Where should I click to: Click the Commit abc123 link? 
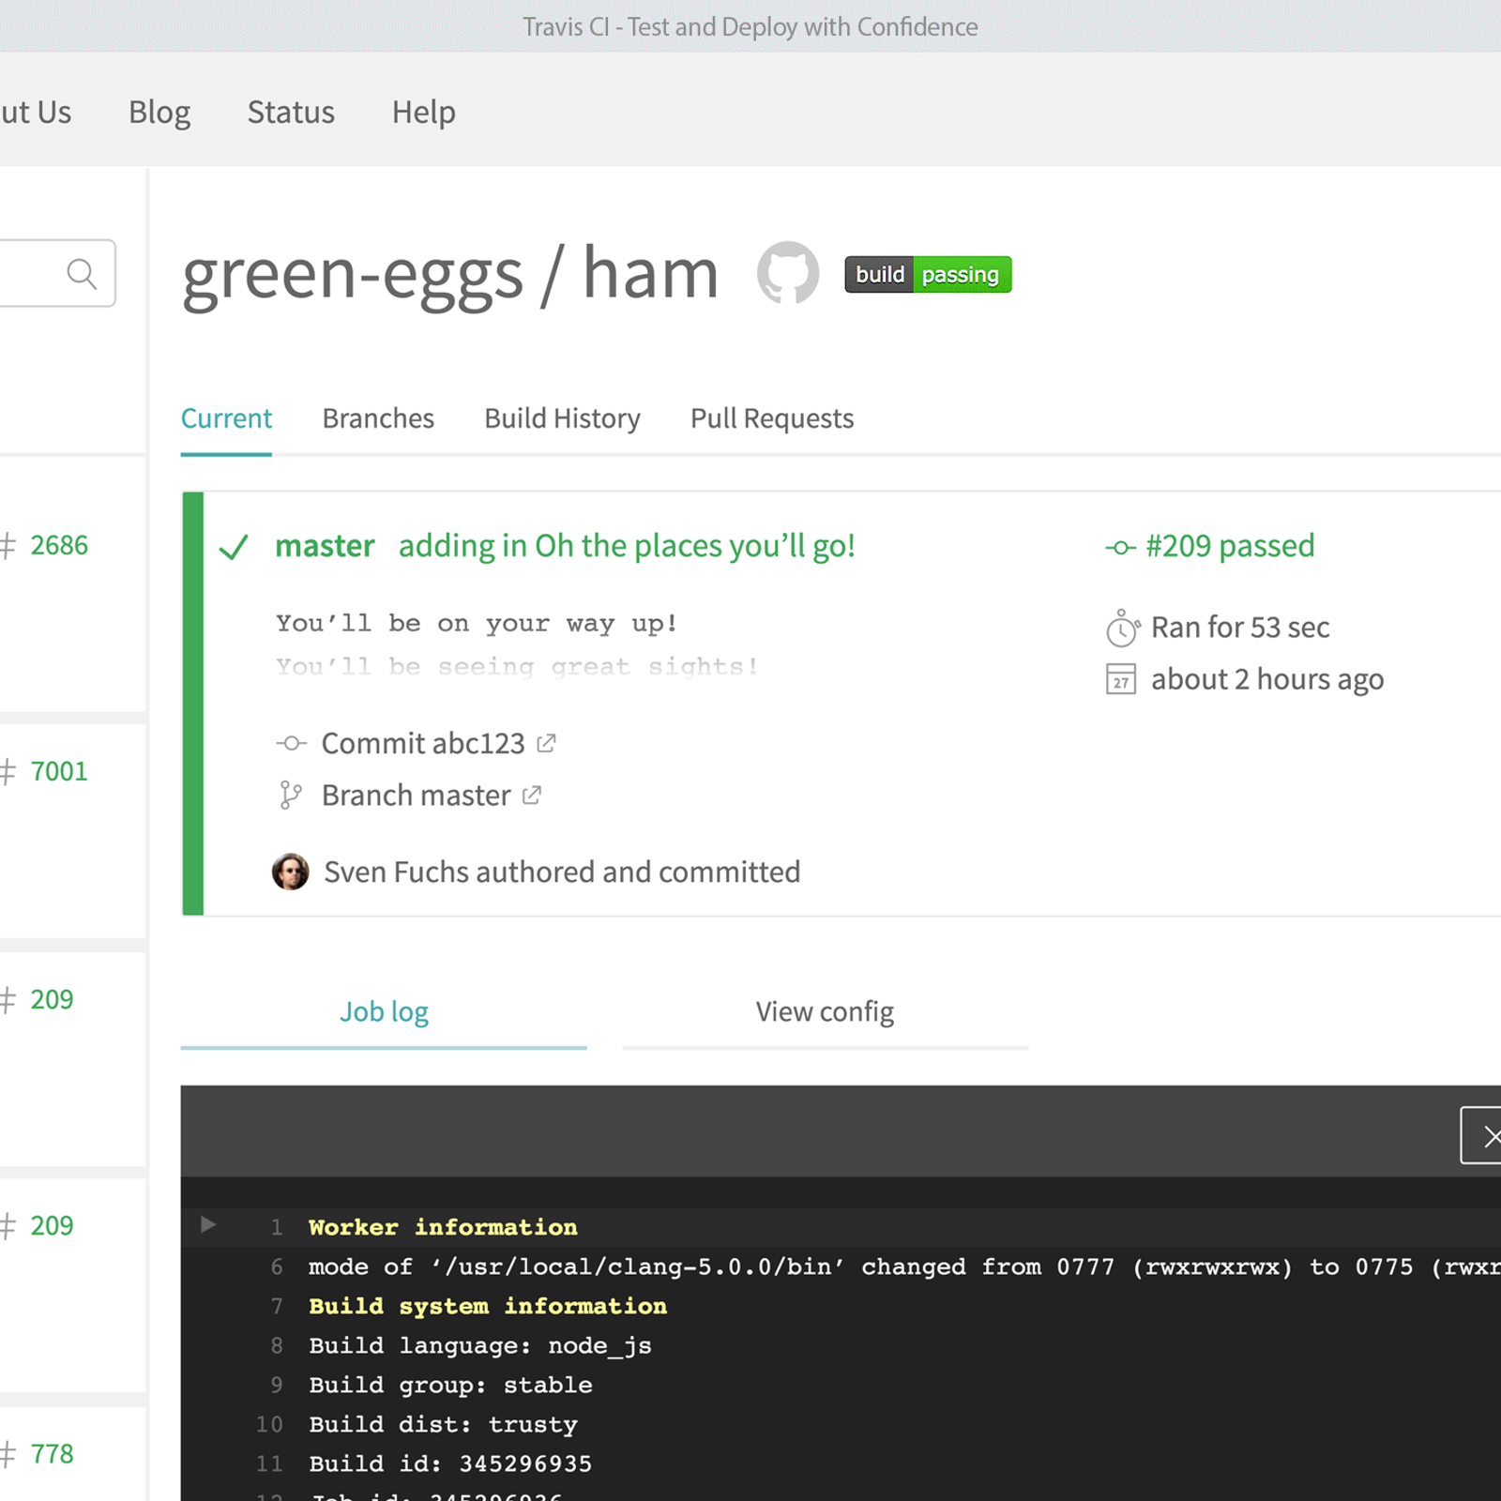[x=423, y=744]
